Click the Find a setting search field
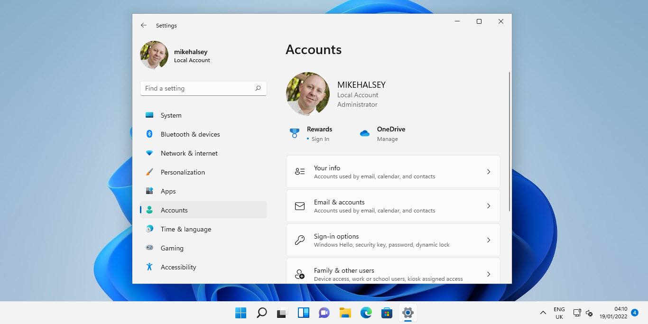648x324 pixels. coord(203,88)
